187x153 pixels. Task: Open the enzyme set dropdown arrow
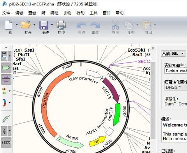pos(10,56)
